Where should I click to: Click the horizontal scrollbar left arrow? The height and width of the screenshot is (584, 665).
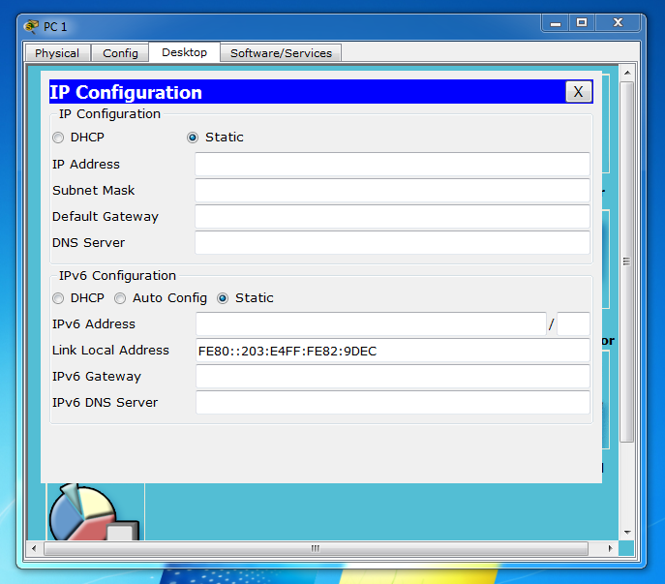click(34, 548)
